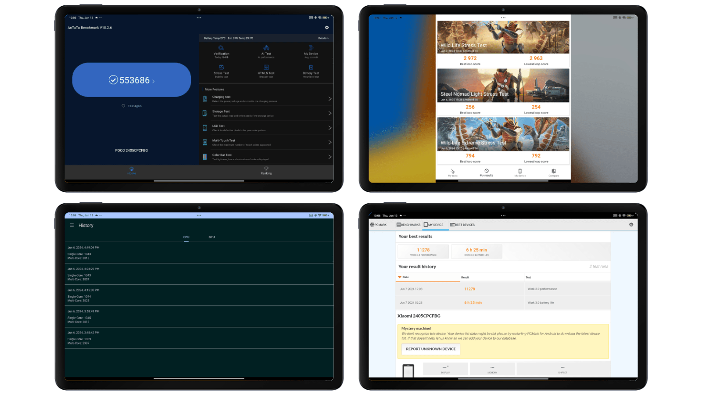Start the Stress Test stability test
This screenshot has width=702, height=395.
(x=221, y=71)
